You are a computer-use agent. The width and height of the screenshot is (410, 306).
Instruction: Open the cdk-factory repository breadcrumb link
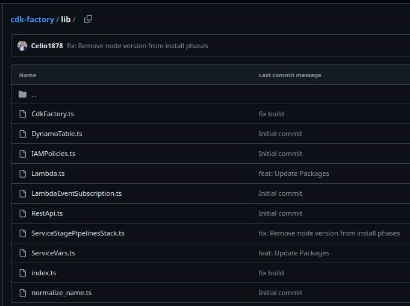pos(32,20)
